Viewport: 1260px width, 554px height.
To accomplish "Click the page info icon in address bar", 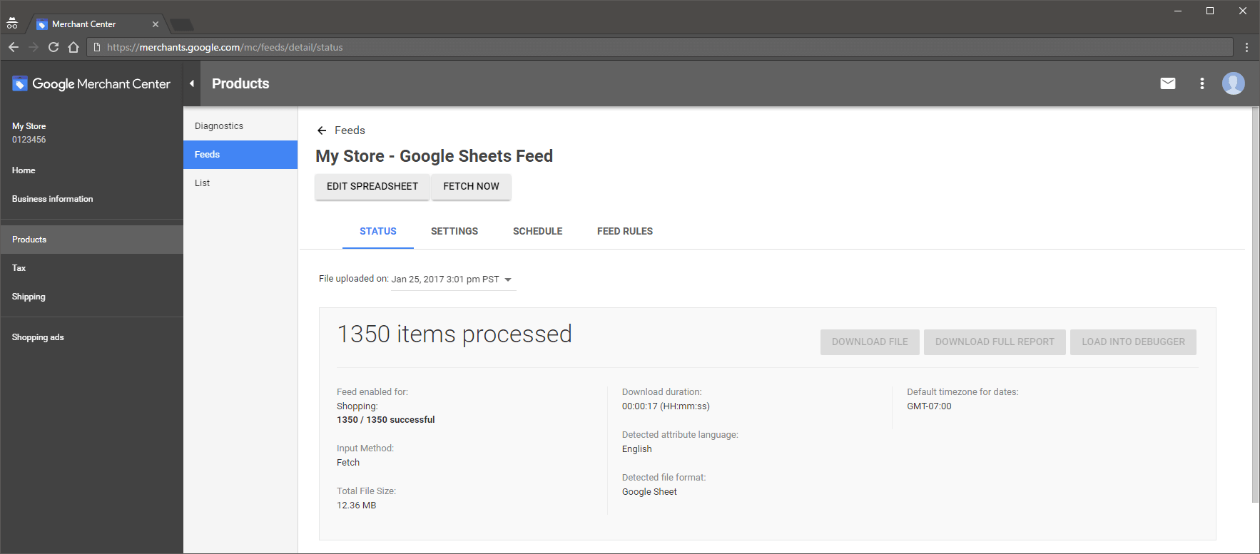I will click(x=97, y=47).
